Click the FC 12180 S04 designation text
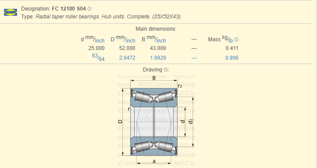Image resolution: width=317 pixels, height=168 pixels. (x=69, y=9)
